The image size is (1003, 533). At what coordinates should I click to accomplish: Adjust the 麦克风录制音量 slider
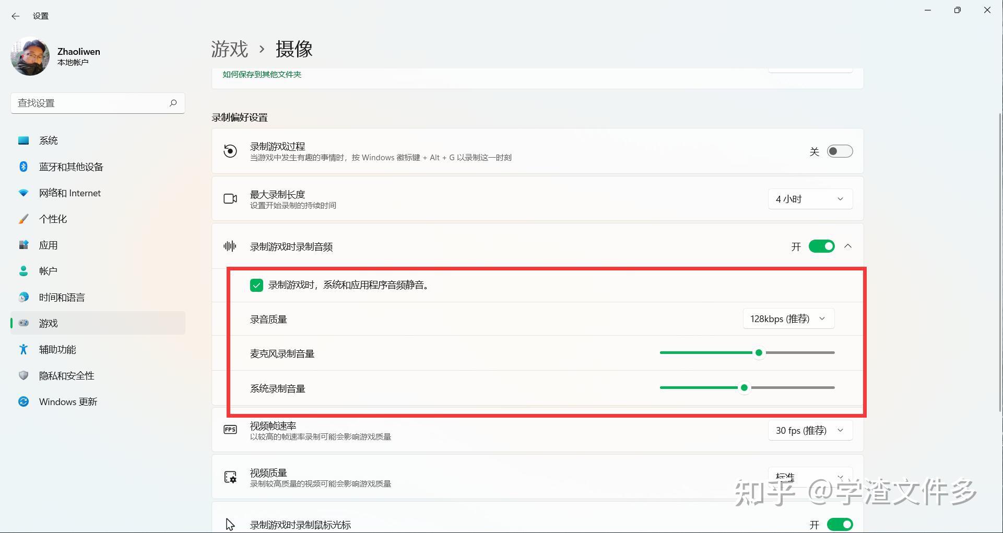(x=759, y=352)
